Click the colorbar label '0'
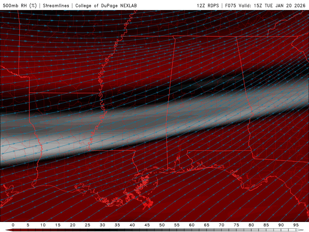The height and width of the screenshot is (232, 309). (13, 225)
